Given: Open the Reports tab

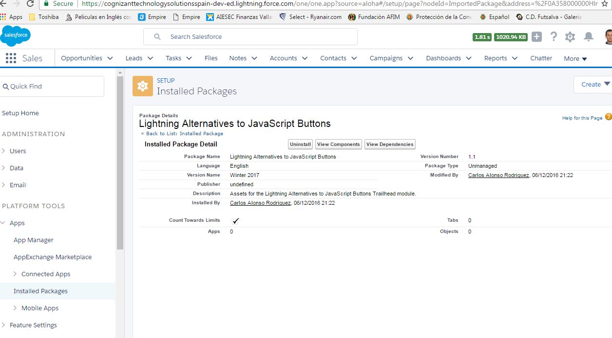Looking at the screenshot, I should click(x=496, y=58).
